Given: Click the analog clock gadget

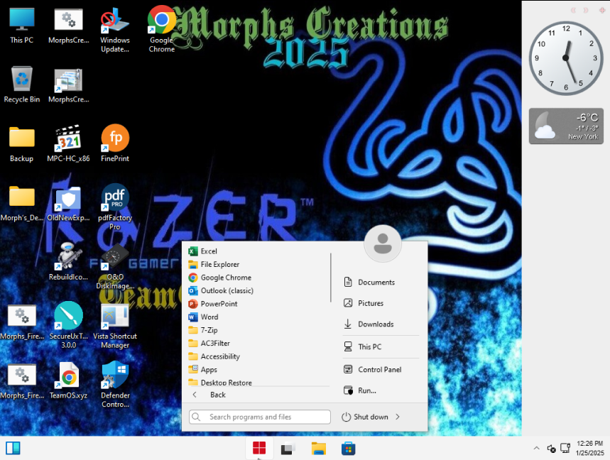Looking at the screenshot, I should pos(565,58).
